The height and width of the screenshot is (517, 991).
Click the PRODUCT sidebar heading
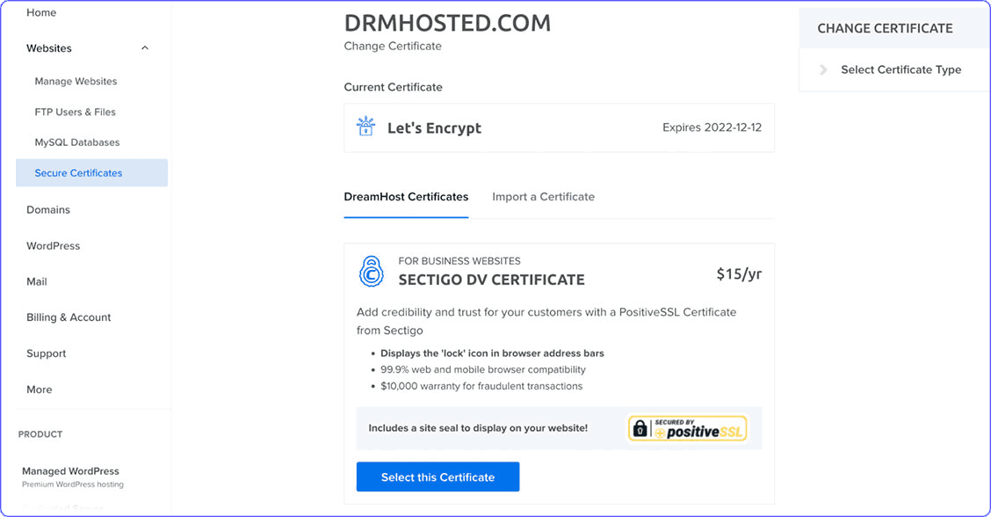pyautogui.click(x=40, y=434)
